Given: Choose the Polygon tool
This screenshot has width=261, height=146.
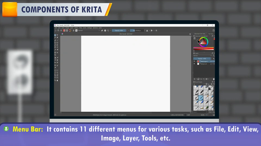Looking at the screenshot, I should coord(55,45).
